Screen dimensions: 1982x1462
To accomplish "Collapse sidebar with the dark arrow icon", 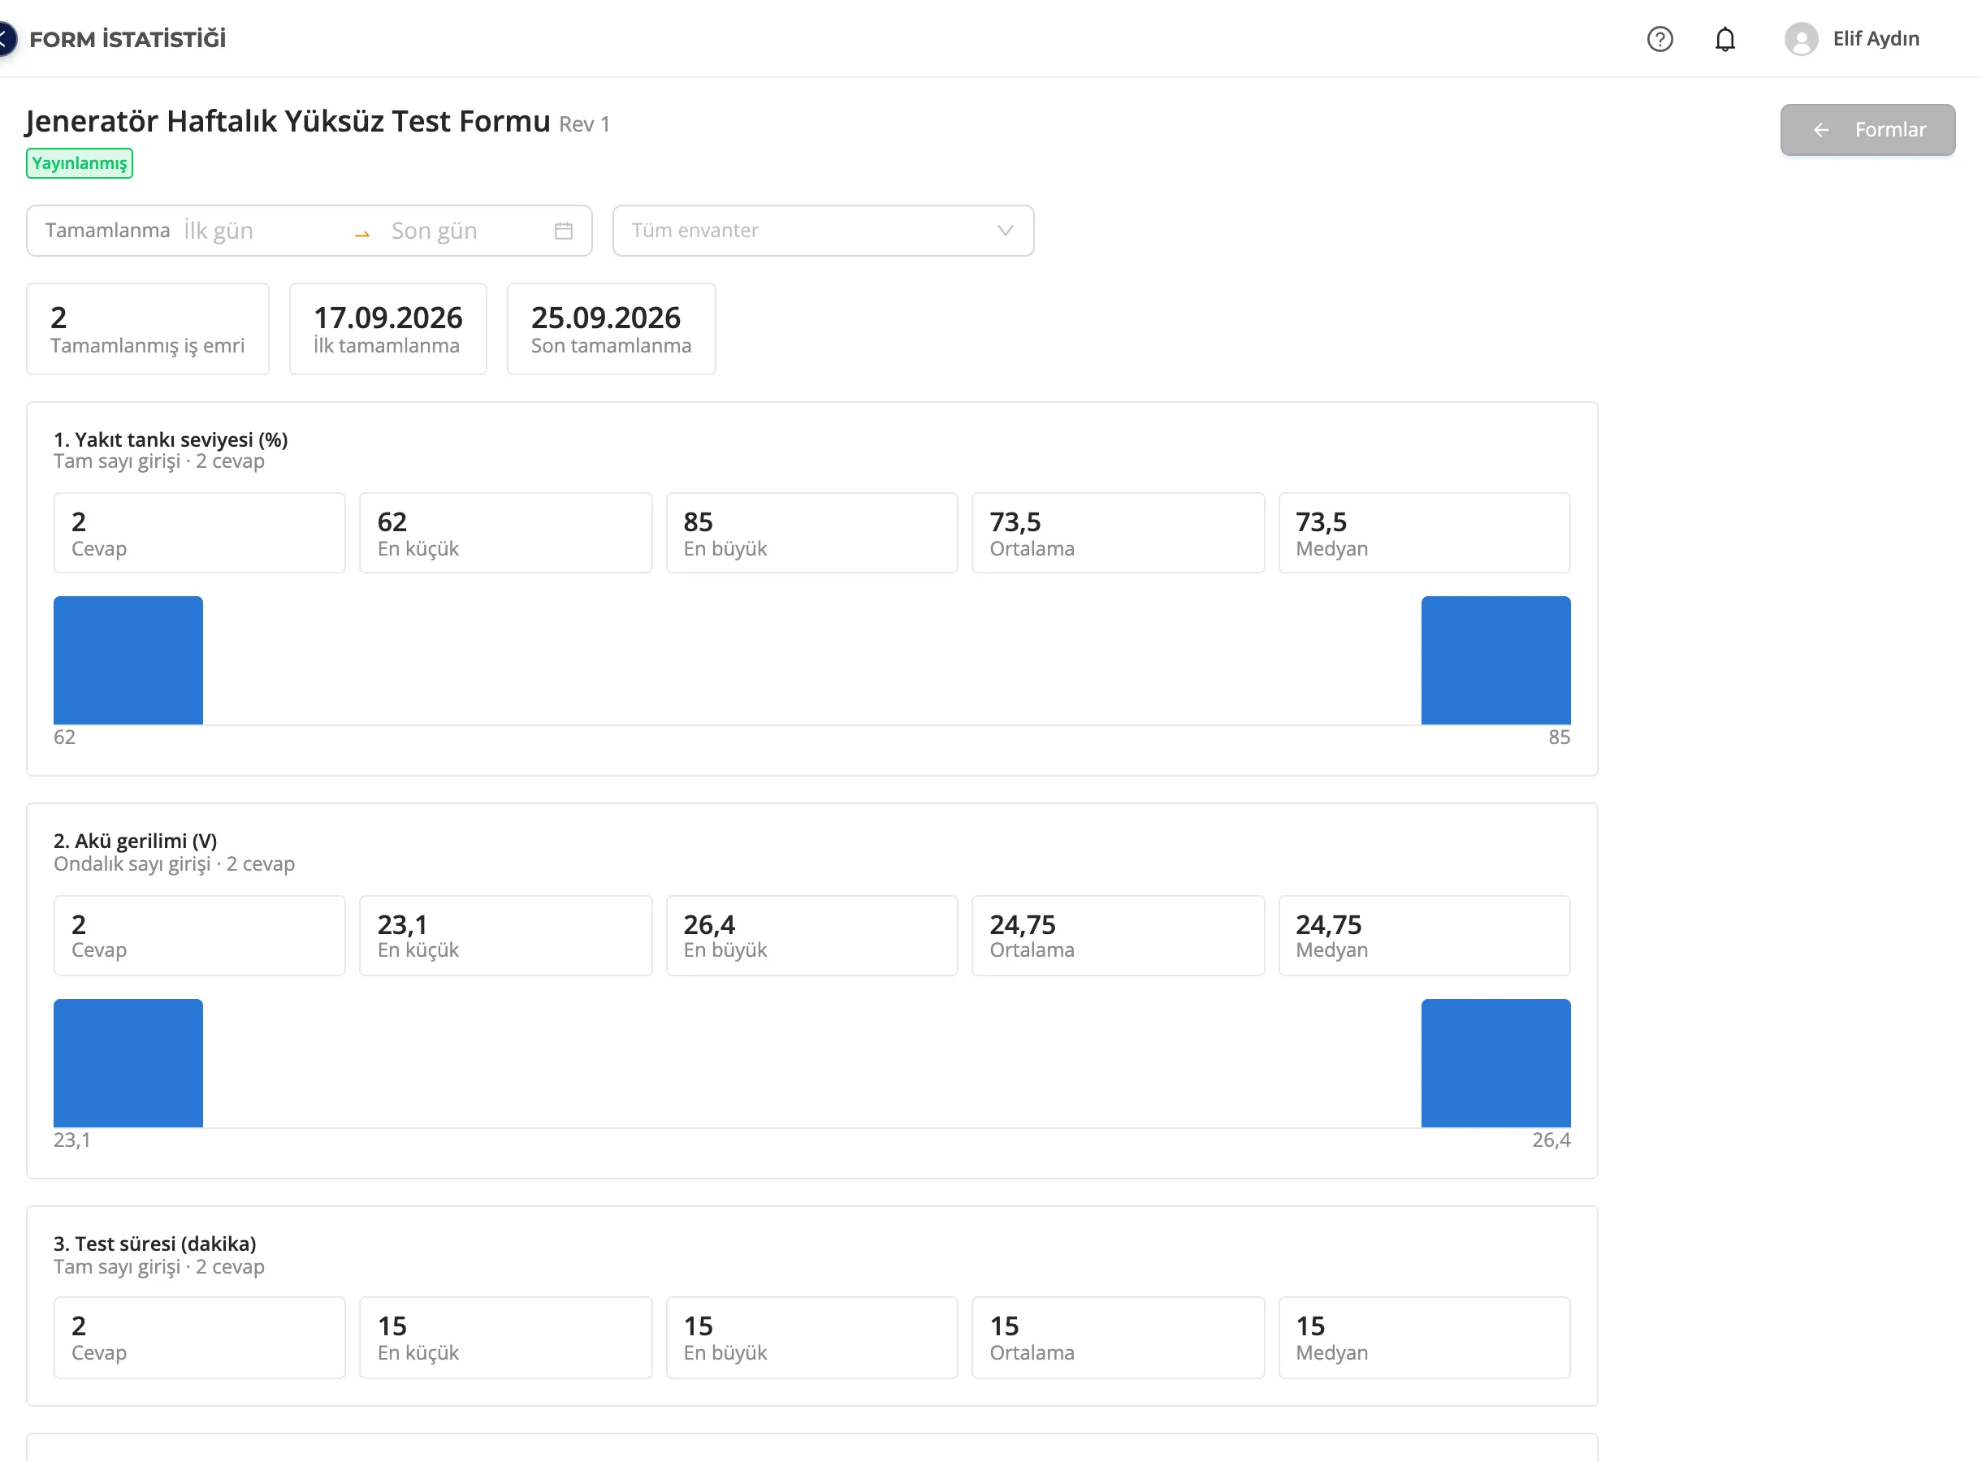I will coord(6,39).
